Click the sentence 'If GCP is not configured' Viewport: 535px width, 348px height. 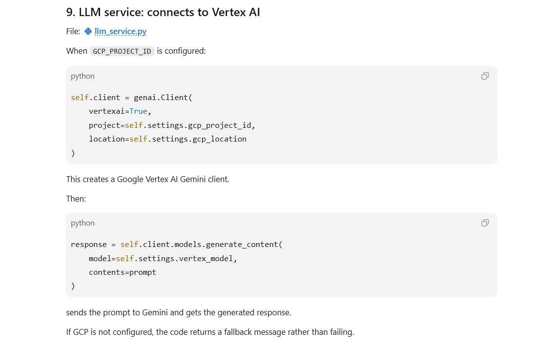[210, 332]
